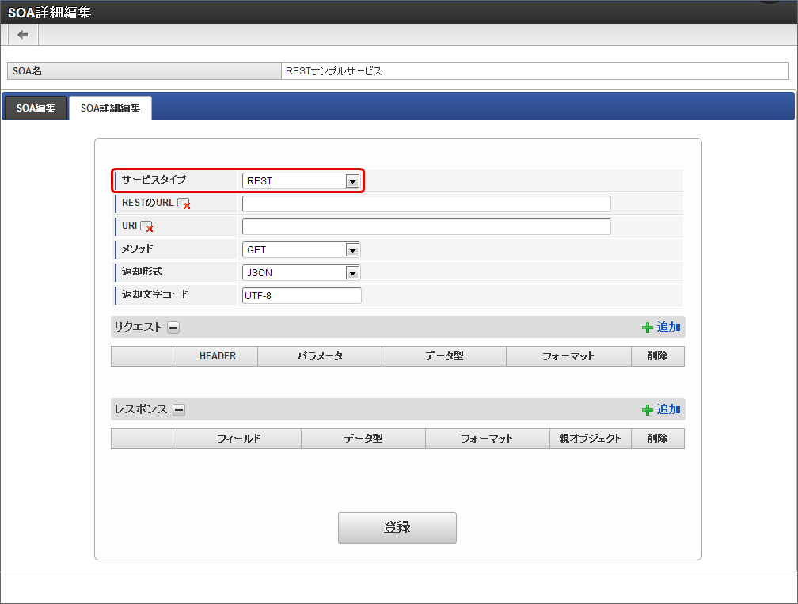The width and height of the screenshot is (798, 604).
Task: Click the リクエスト section title
Action: coord(138,327)
